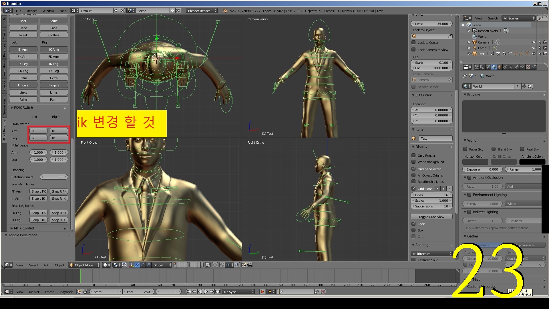Open armature Data tab in Properties header
This screenshot has height=309, width=549.
tap(511, 67)
